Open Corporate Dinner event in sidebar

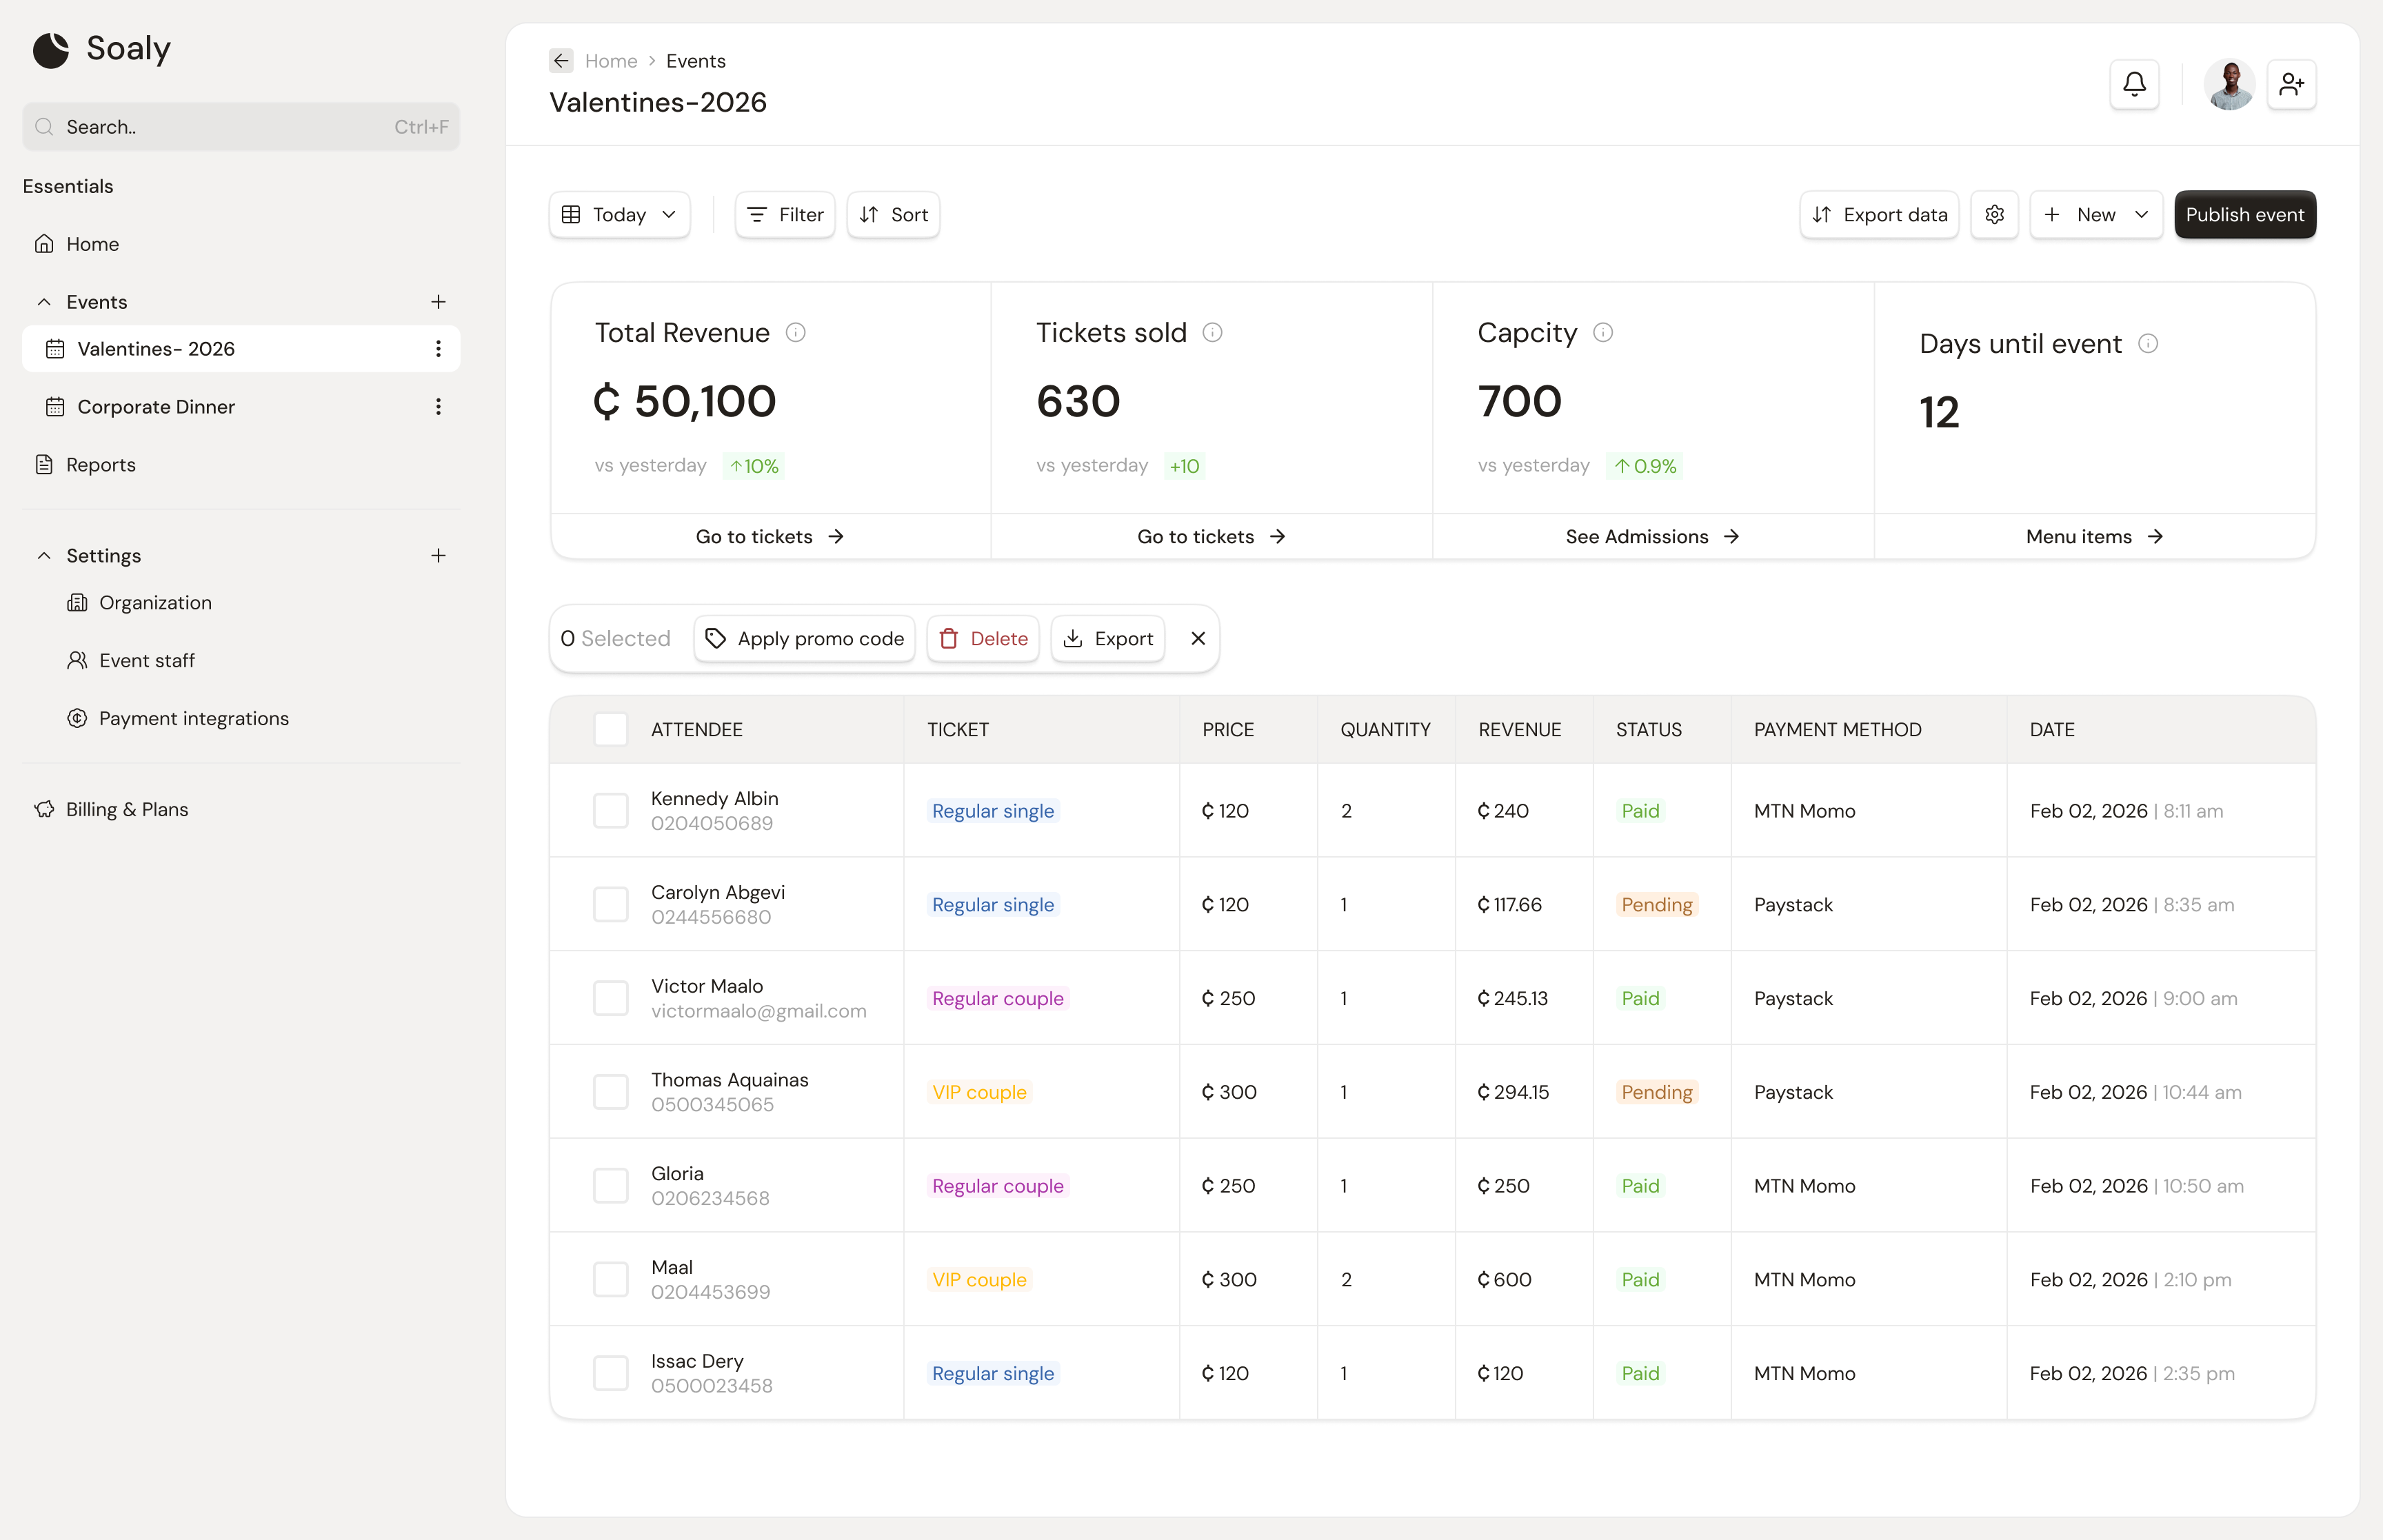tap(241, 407)
